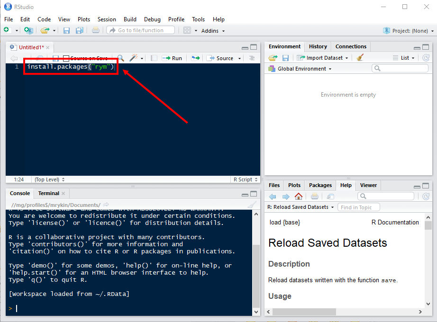Print the current help topic
This screenshot has width=437, height=322.
point(314,197)
